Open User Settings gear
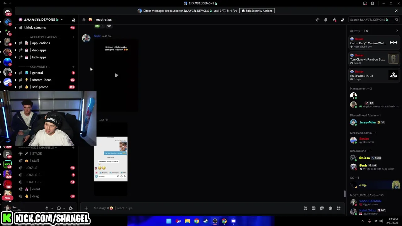The height and width of the screenshot is (226, 402). 71,208
